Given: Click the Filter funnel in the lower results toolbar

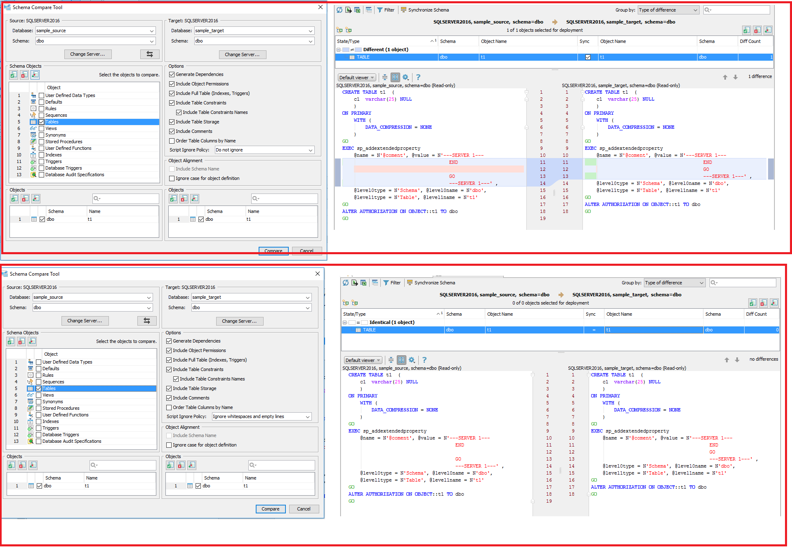Looking at the screenshot, I should [386, 283].
